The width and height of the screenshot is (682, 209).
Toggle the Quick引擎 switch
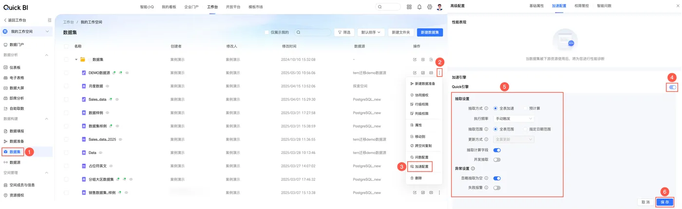[673, 87]
